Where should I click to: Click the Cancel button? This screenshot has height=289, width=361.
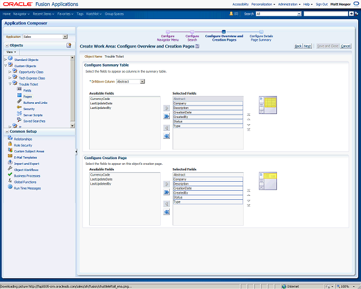tap(346, 46)
